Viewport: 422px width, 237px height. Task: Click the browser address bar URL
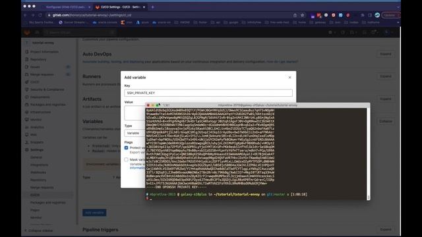[92, 15]
